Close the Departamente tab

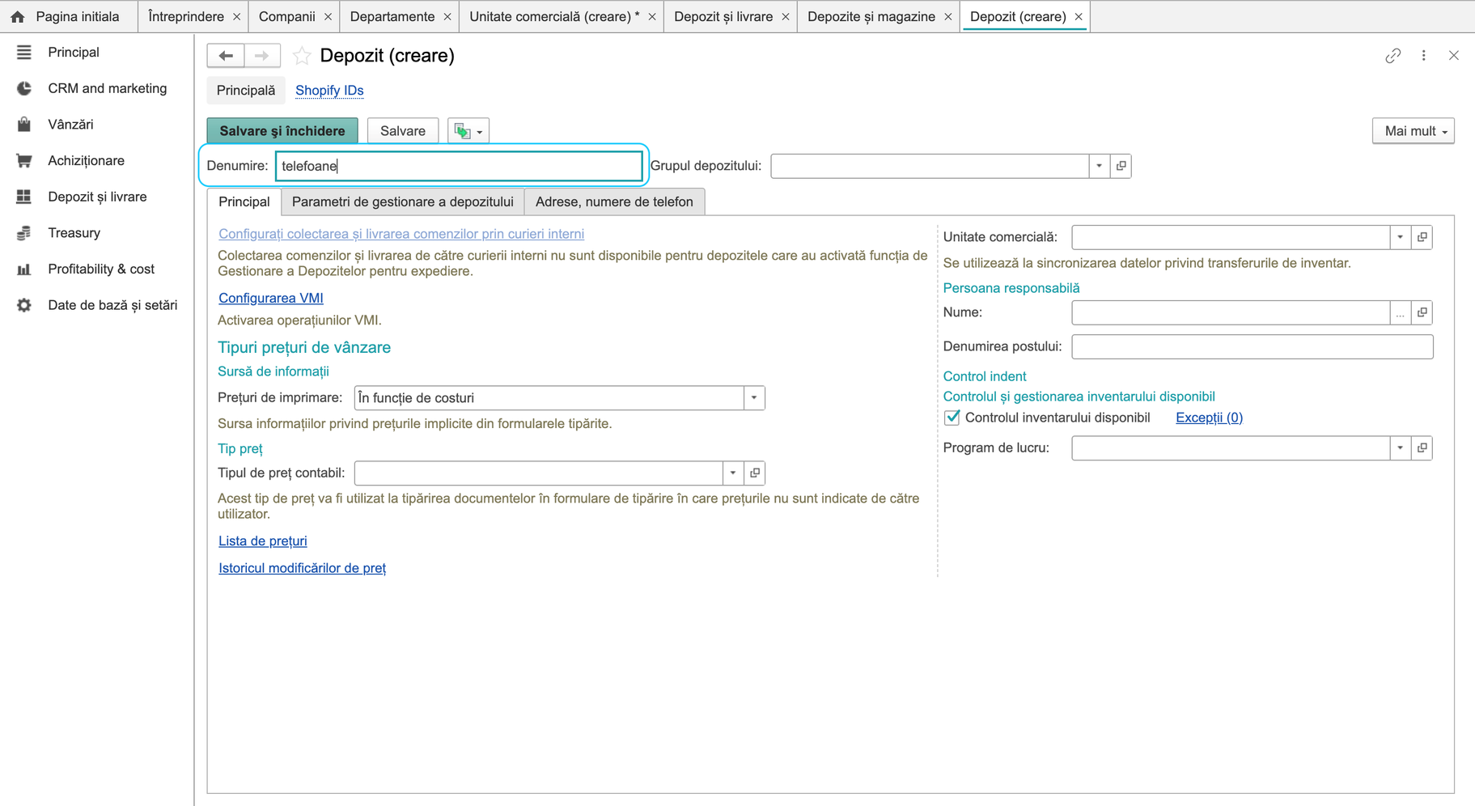[x=447, y=16]
